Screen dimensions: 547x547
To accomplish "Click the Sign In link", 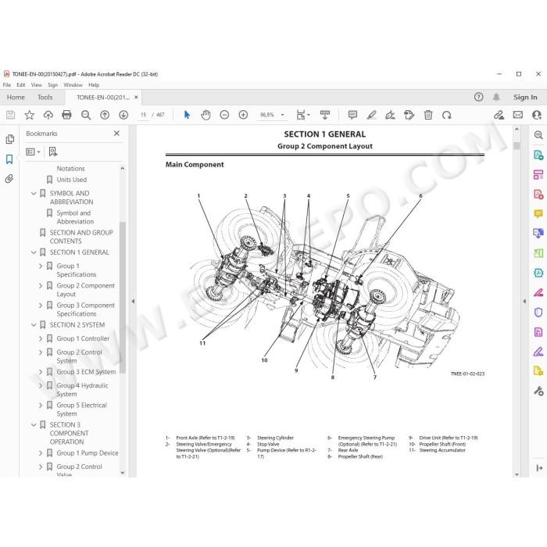I will coord(525,98).
